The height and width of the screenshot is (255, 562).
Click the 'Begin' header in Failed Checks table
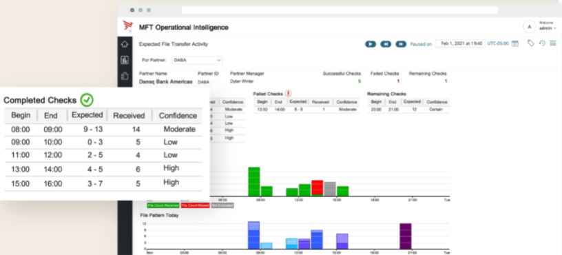click(262, 102)
